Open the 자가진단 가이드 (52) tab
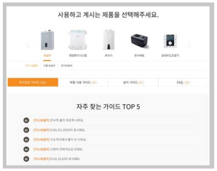Viewport: 217px width, 171px height. click(x=33, y=82)
